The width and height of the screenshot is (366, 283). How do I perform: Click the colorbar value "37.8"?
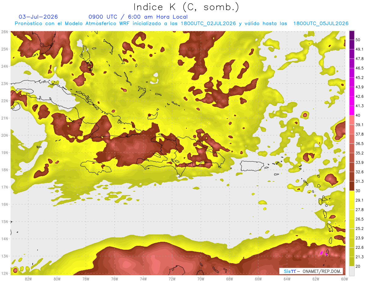click(x=360, y=134)
